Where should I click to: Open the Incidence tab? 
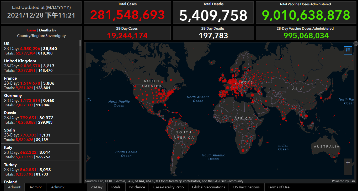tap(137, 187)
